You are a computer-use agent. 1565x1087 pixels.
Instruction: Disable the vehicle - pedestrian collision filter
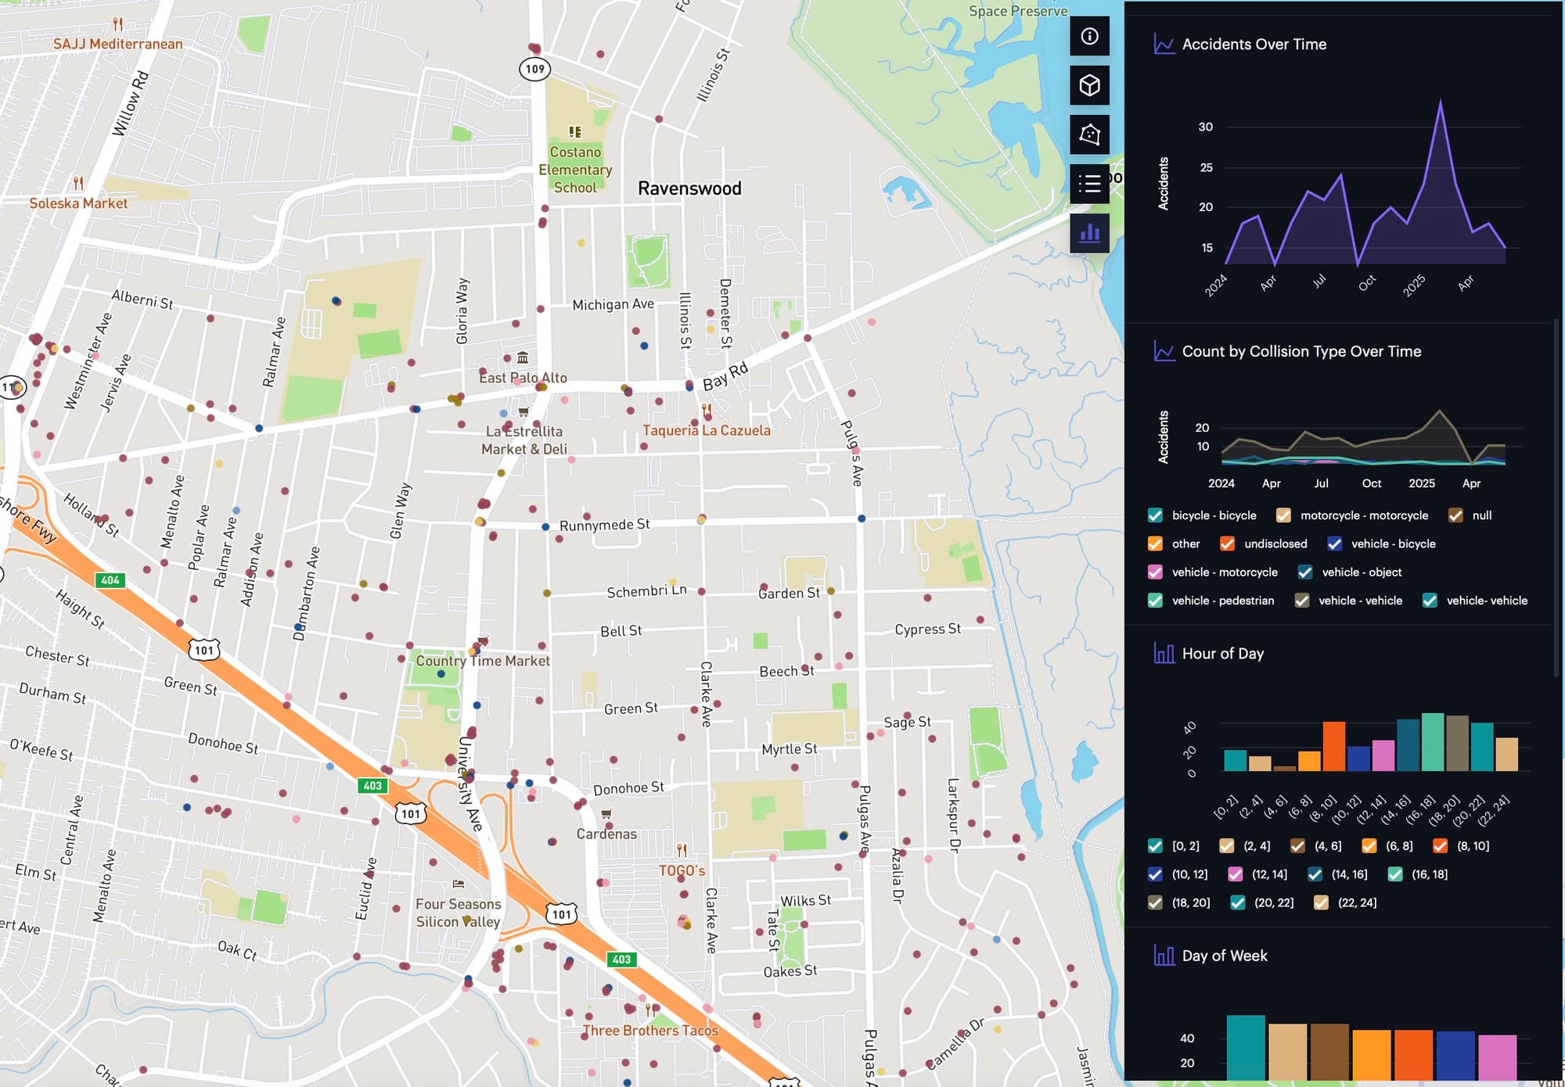[1155, 601]
